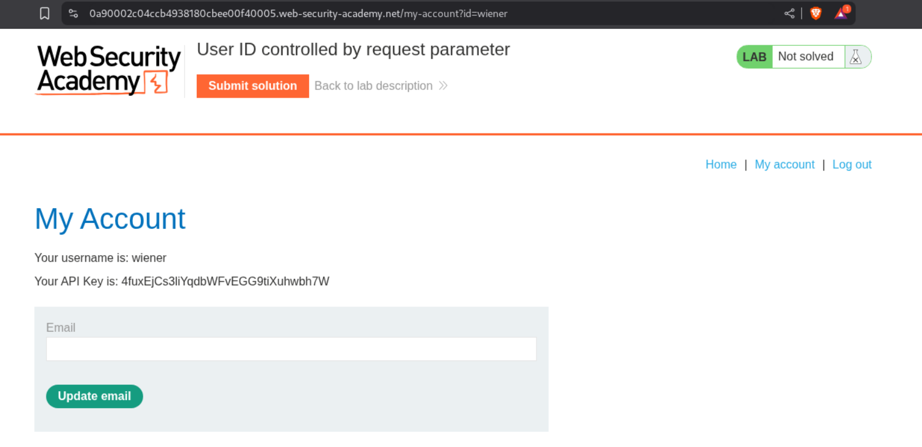
Task: Click the double chevron after lab description
Action: click(x=443, y=86)
